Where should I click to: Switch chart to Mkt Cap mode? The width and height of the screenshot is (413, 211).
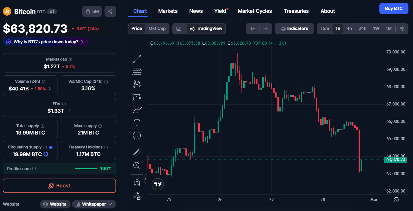tap(157, 28)
